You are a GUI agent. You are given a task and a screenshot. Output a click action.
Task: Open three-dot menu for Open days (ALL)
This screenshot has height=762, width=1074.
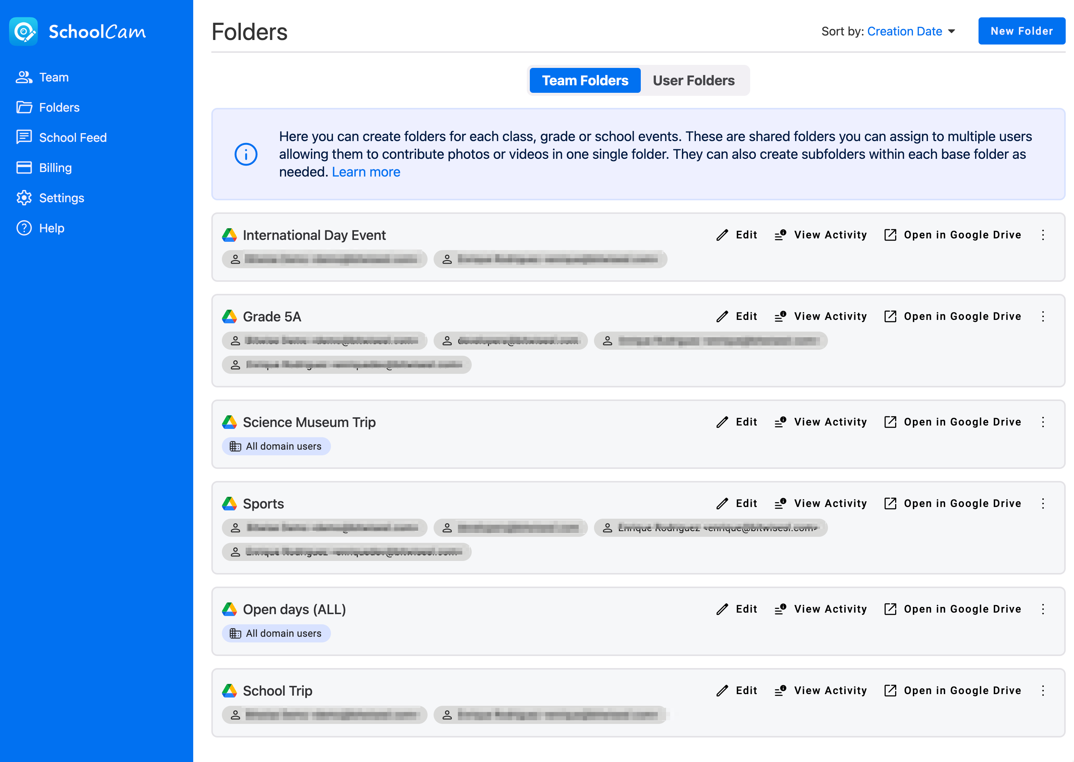tap(1043, 609)
